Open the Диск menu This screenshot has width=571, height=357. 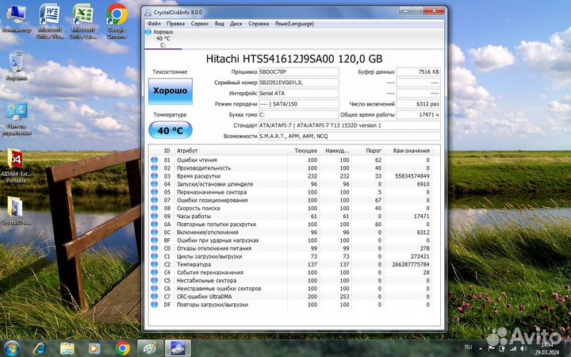(x=236, y=24)
